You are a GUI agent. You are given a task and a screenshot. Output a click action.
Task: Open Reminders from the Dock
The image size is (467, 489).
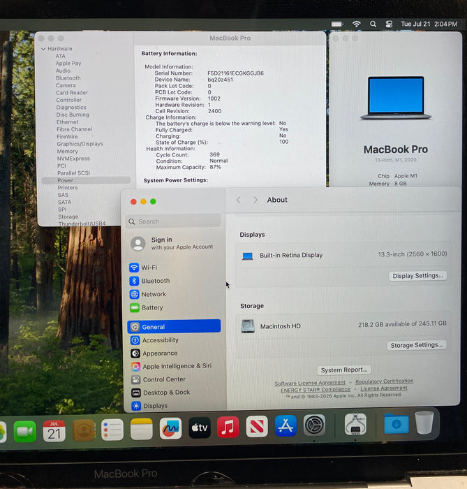112,430
